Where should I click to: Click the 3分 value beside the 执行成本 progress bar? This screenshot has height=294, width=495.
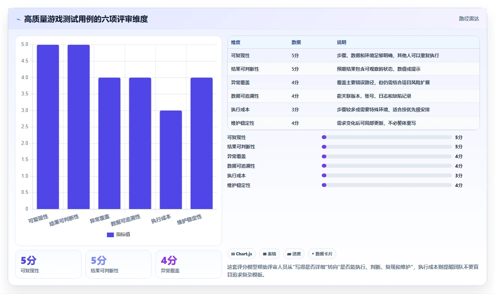(459, 176)
